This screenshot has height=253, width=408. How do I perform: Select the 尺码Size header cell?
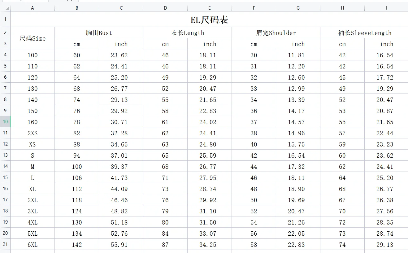click(32, 38)
